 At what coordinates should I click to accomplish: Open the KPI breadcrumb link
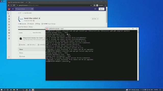coord(20,13)
